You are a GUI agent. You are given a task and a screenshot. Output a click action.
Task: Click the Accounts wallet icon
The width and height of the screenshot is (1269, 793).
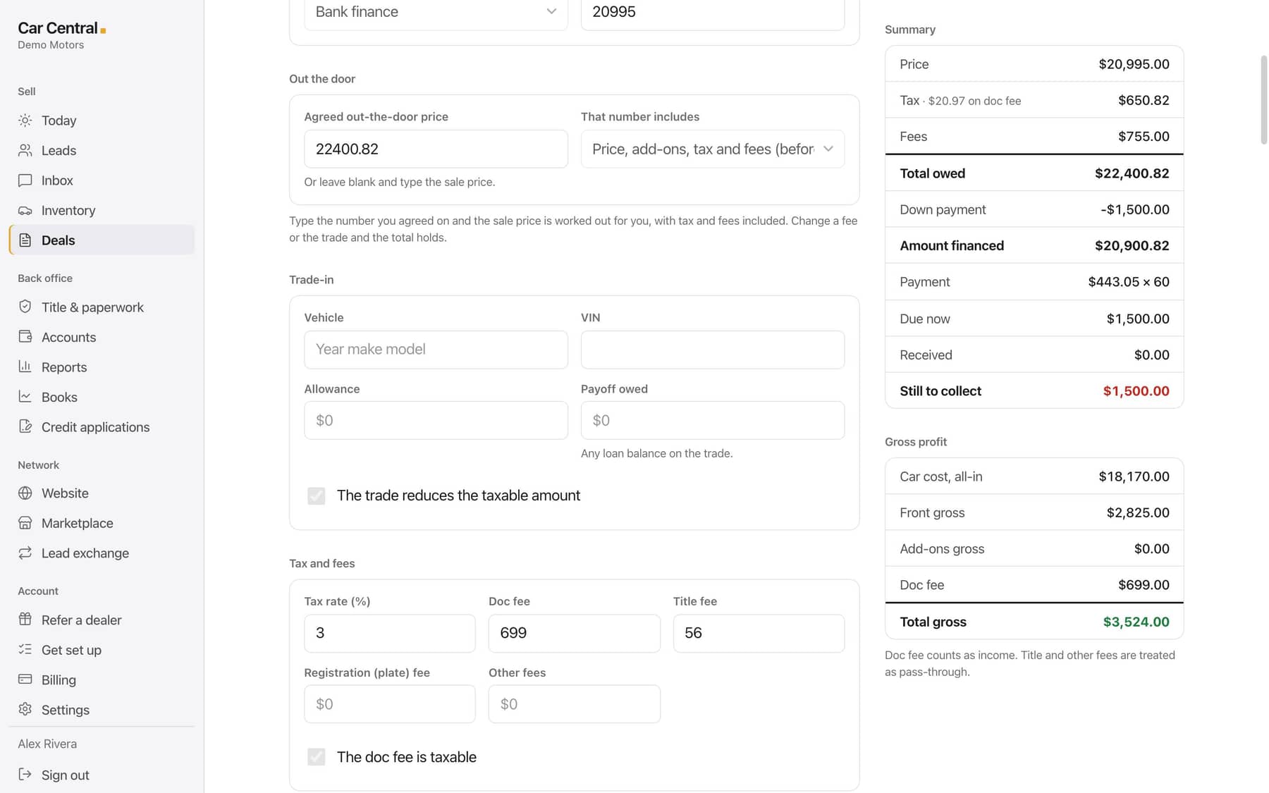coord(25,337)
